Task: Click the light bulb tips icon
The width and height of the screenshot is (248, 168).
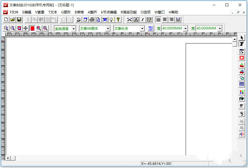Action: point(112,20)
